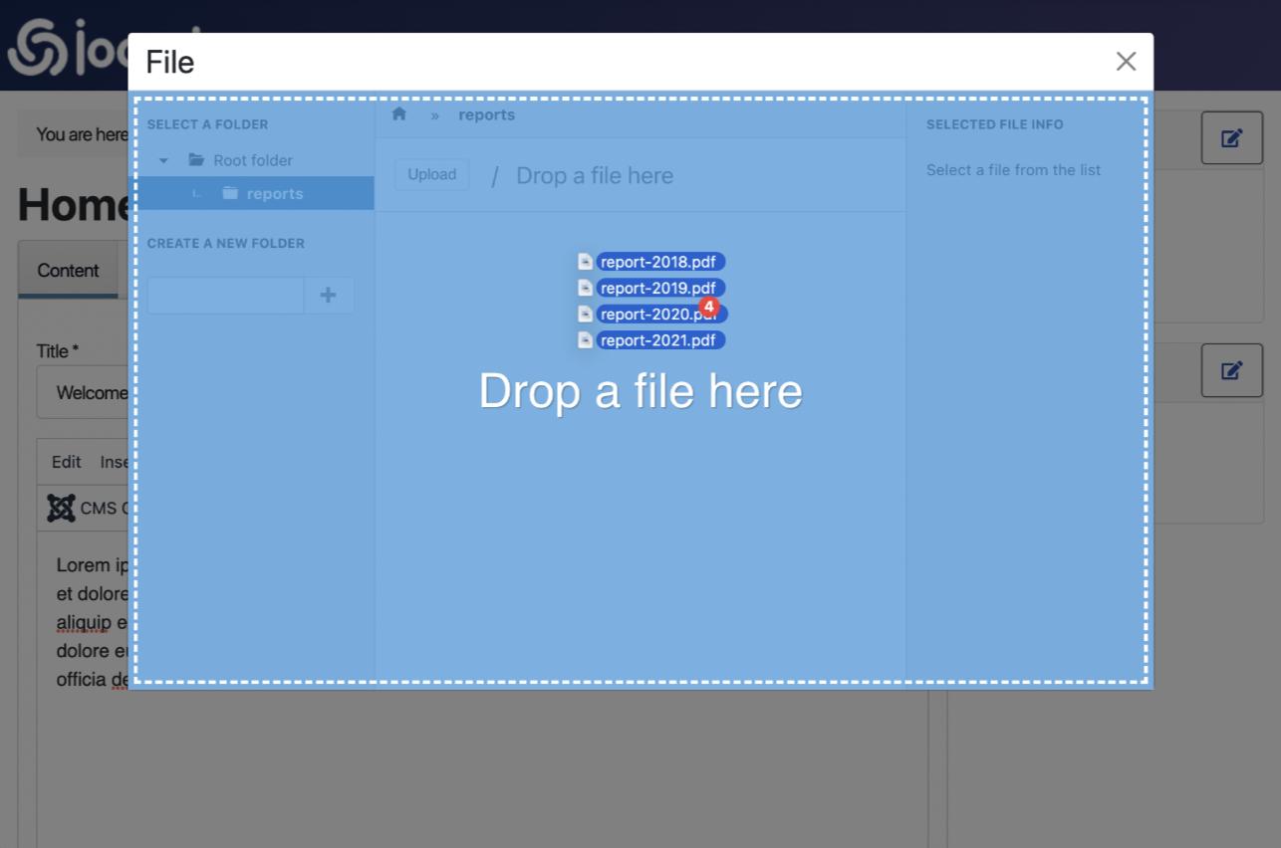
Task: Click the file icon beside report-2018.pdf
Action: tap(586, 262)
